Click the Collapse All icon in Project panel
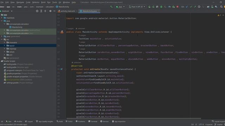The width and height of the screenshot is (225, 126). pyautogui.click(x=45, y=11)
